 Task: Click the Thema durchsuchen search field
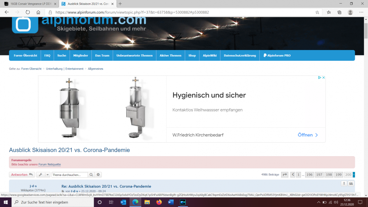pos(69,175)
